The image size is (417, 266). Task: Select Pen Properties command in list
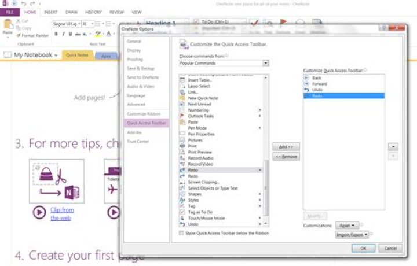point(221,134)
